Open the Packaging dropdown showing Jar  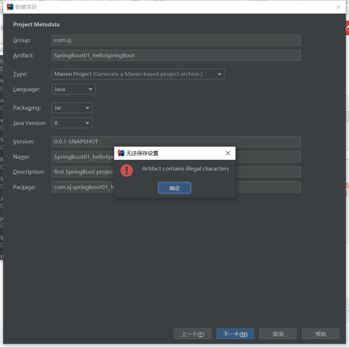coord(72,108)
